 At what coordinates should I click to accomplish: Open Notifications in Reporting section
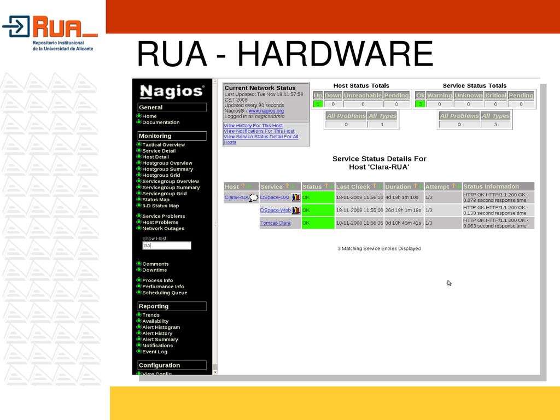click(x=157, y=346)
